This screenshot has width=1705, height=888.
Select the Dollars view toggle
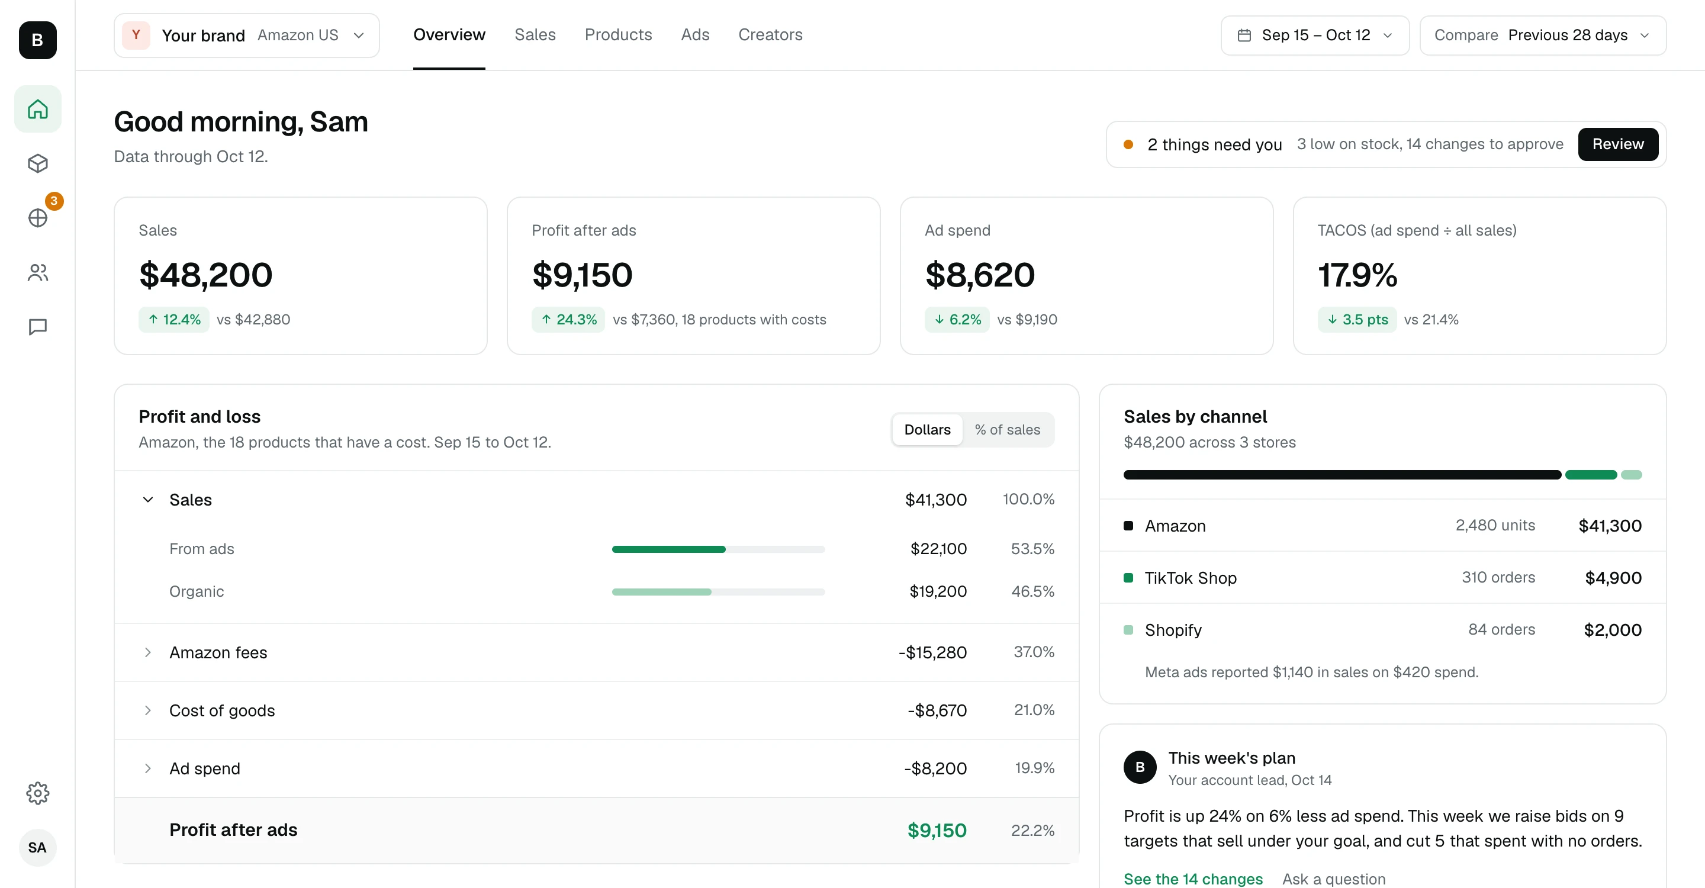(927, 429)
